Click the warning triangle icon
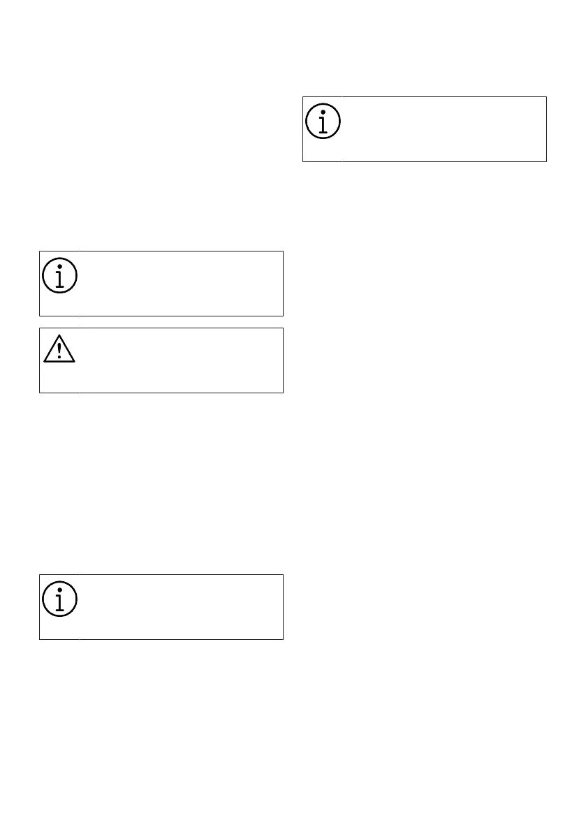586x832 pixels. (60, 349)
